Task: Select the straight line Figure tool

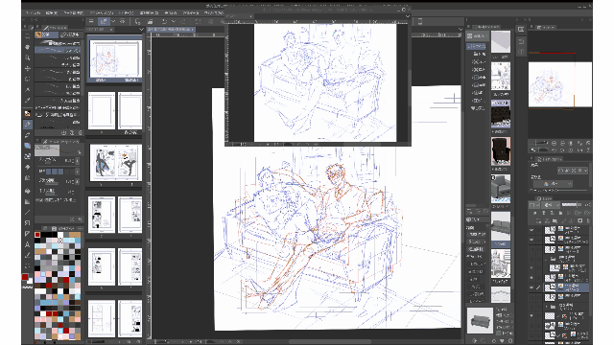Action: (x=28, y=213)
